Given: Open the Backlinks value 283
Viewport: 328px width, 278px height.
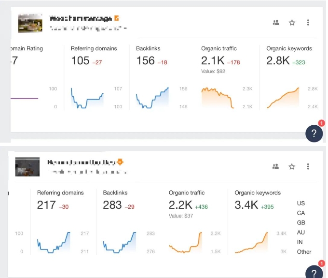Looking at the screenshot, I should click(x=112, y=205).
